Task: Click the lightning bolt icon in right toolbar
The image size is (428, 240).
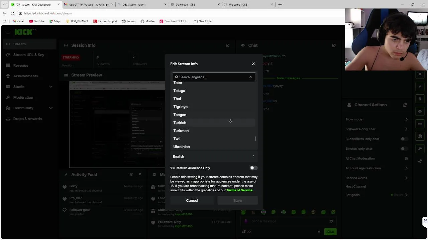Action: tap(420, 87)
